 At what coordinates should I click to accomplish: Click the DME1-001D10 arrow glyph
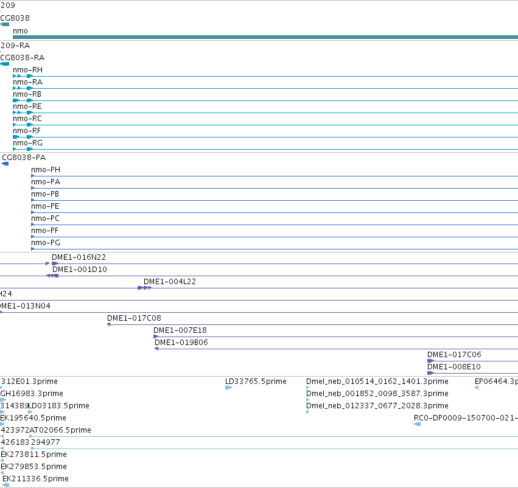(52, 276)
